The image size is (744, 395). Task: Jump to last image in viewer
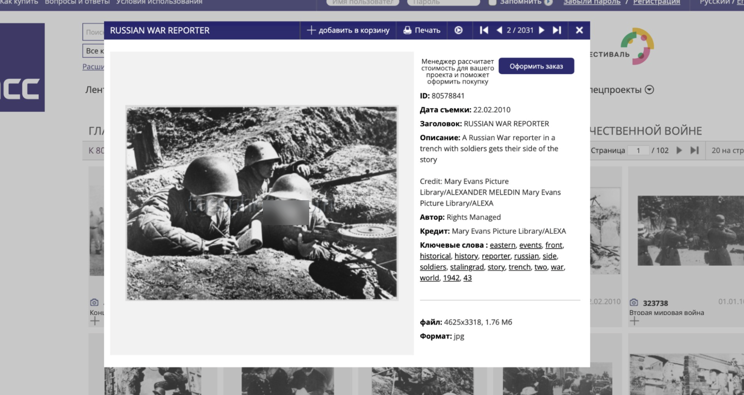pos(557,31)
